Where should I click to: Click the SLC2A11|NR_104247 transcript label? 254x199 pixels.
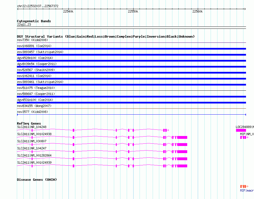click(x=32, y=148)
